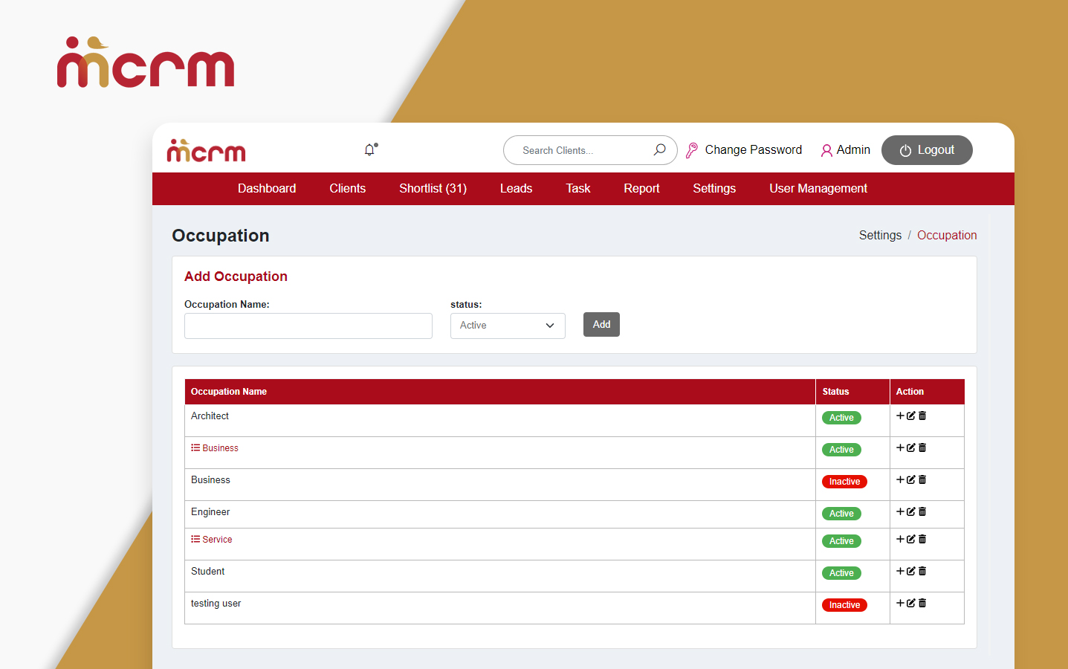Click the Add occupation button
1068x669 pixels.
point(601,325)
